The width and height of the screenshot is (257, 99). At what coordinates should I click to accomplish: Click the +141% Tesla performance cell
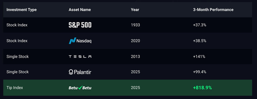pos(199,56)
